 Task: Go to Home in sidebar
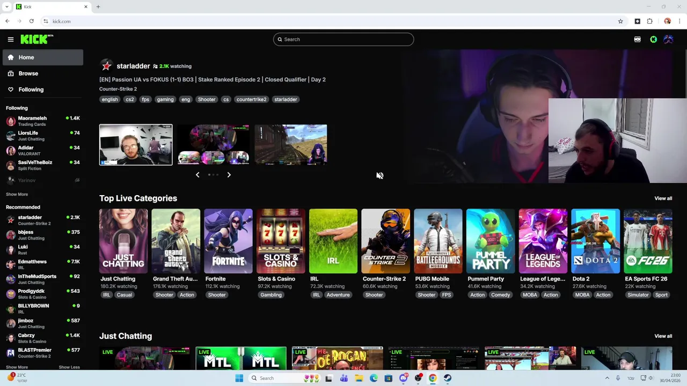42,57
